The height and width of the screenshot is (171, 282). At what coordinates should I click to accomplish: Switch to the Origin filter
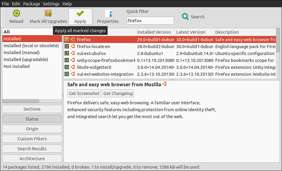pos(32,129)
